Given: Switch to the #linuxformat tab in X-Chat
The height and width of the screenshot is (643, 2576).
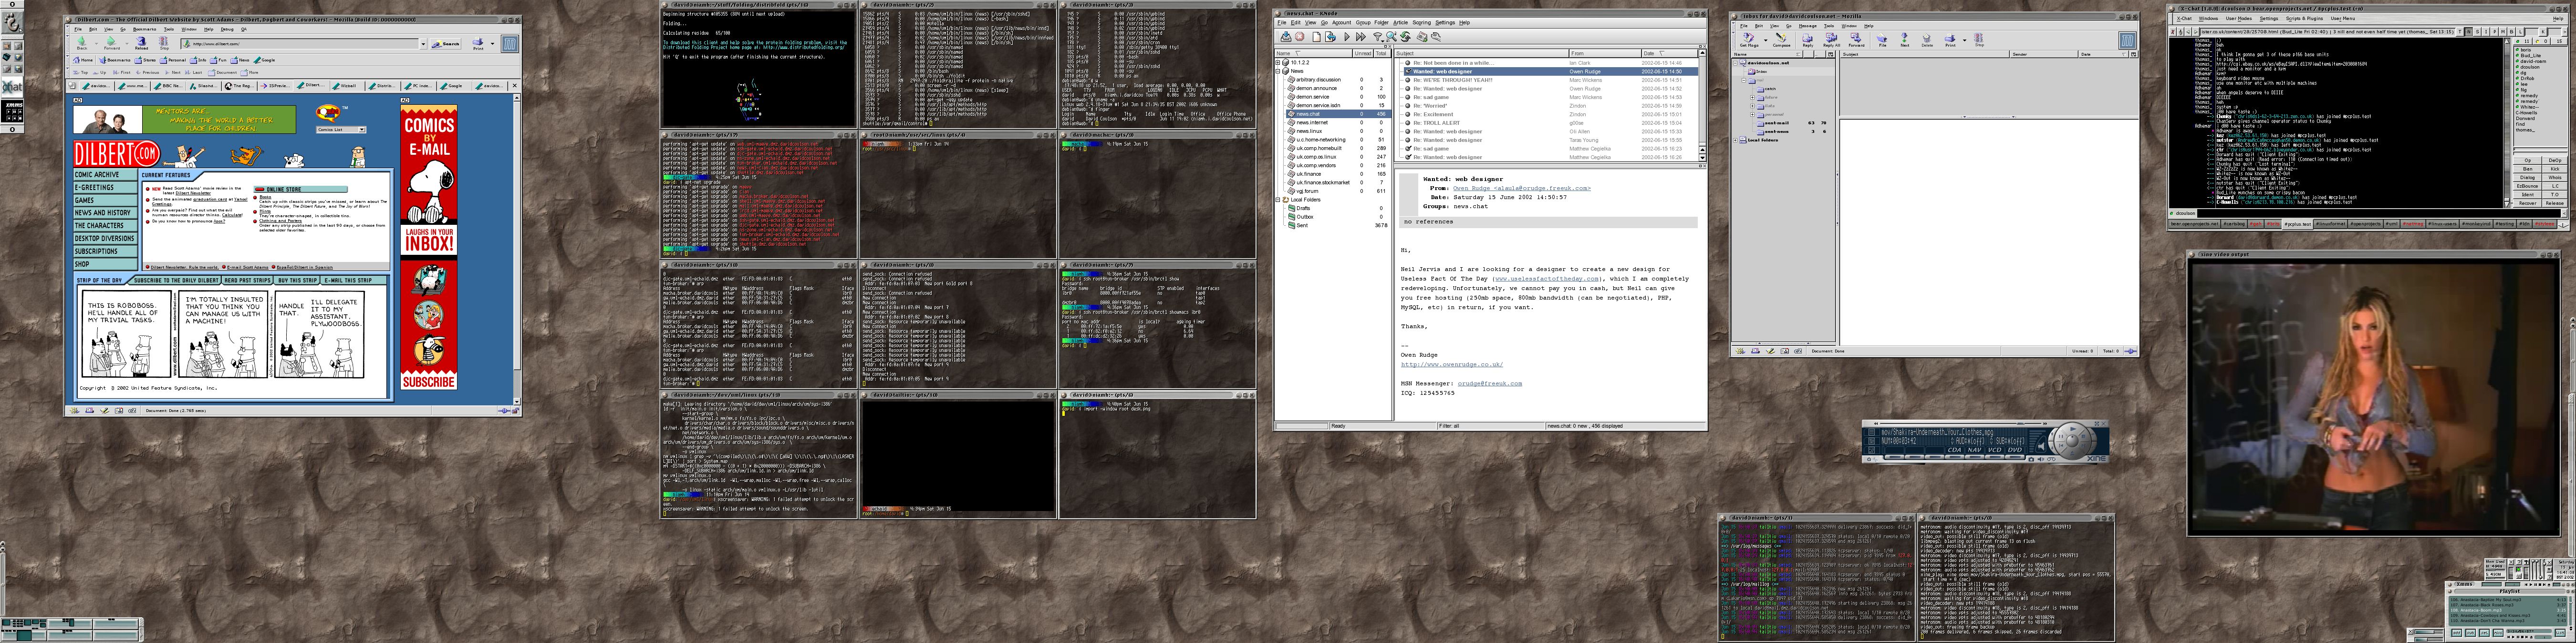Looking at the screenshot, I should click(2331, 224).
